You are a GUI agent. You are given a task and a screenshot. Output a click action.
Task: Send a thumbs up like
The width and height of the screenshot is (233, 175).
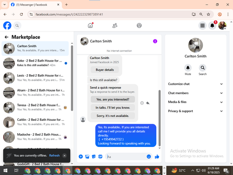pos(157,156)
